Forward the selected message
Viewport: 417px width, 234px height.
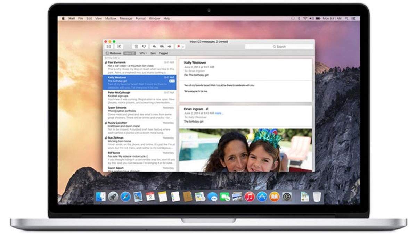point(169,46)
